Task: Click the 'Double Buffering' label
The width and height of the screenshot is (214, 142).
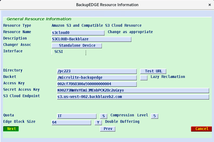Action: tap(122, 121)
